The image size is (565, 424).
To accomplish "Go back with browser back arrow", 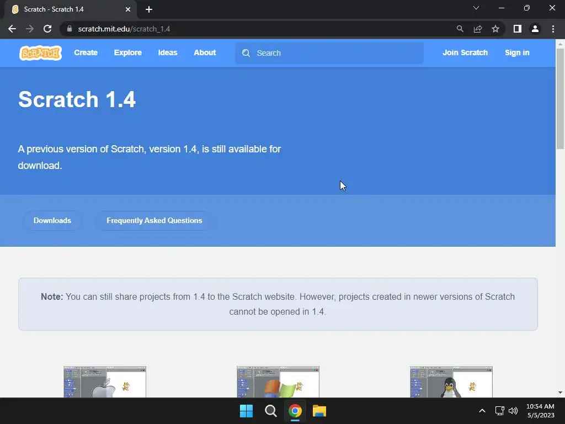I will (x=12, y=29).
